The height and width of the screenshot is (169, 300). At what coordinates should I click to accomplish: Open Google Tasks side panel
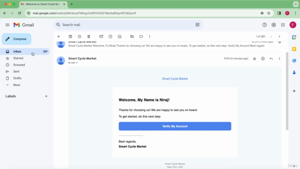coord(294,61)
